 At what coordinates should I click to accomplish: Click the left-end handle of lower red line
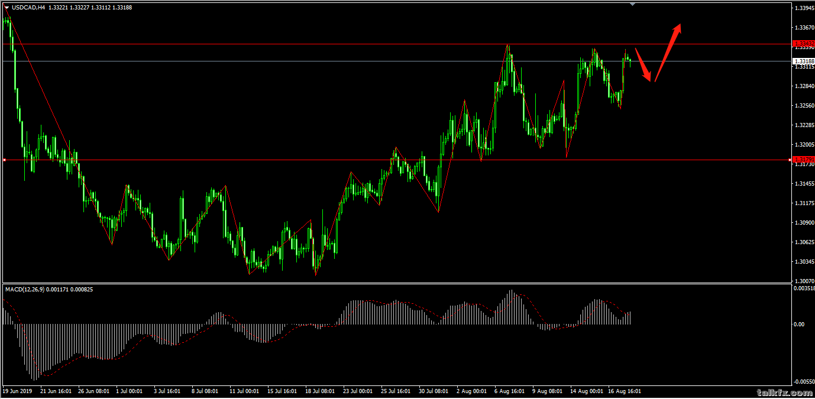pos(4,160)
